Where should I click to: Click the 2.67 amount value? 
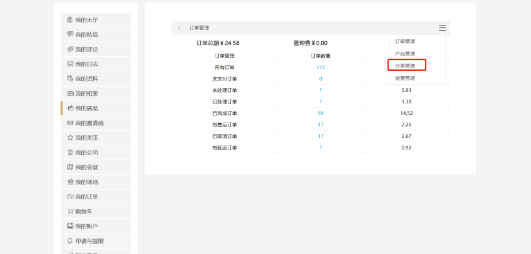[406, 136]
